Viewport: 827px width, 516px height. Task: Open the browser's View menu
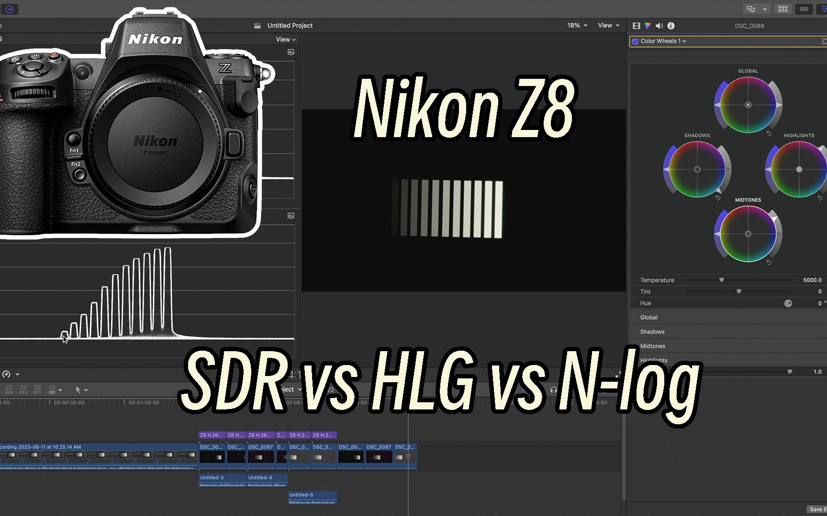click(x=286, y=39)
